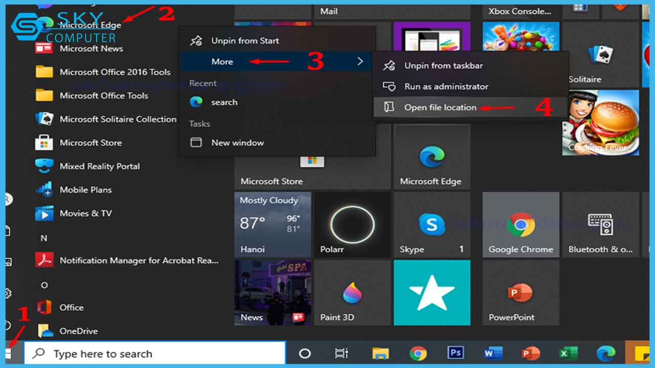Open PowerPoint from the taskbar
Viewport: 655px width, 368px height.
[531, 354]
